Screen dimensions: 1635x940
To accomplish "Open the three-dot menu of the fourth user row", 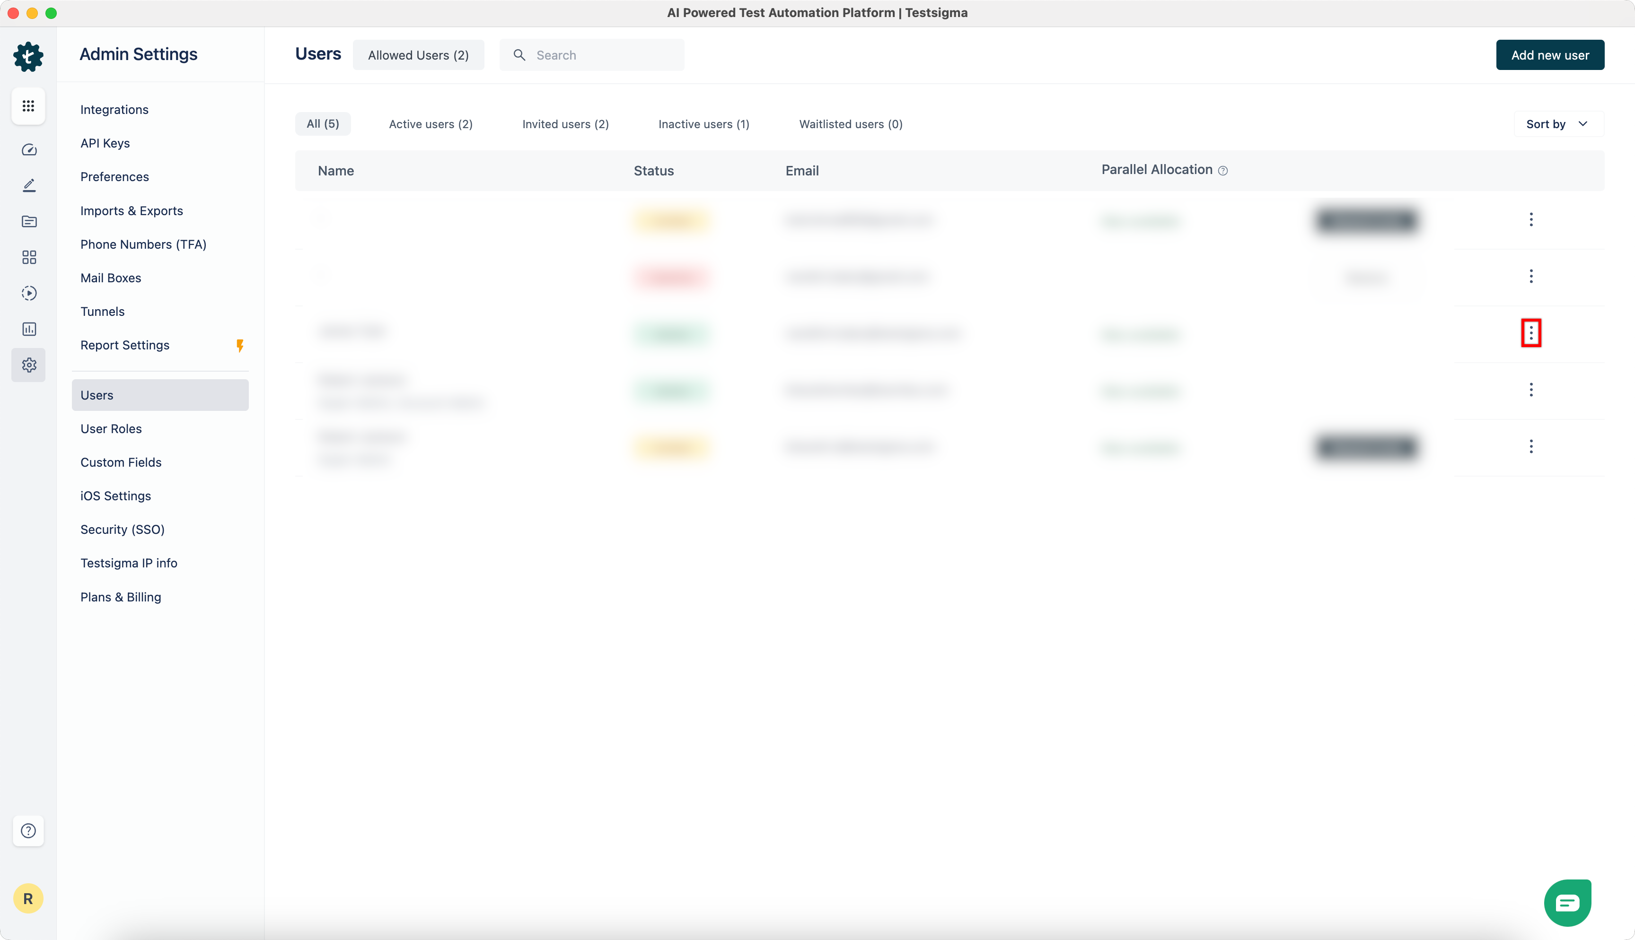I will click(1531, 390).
